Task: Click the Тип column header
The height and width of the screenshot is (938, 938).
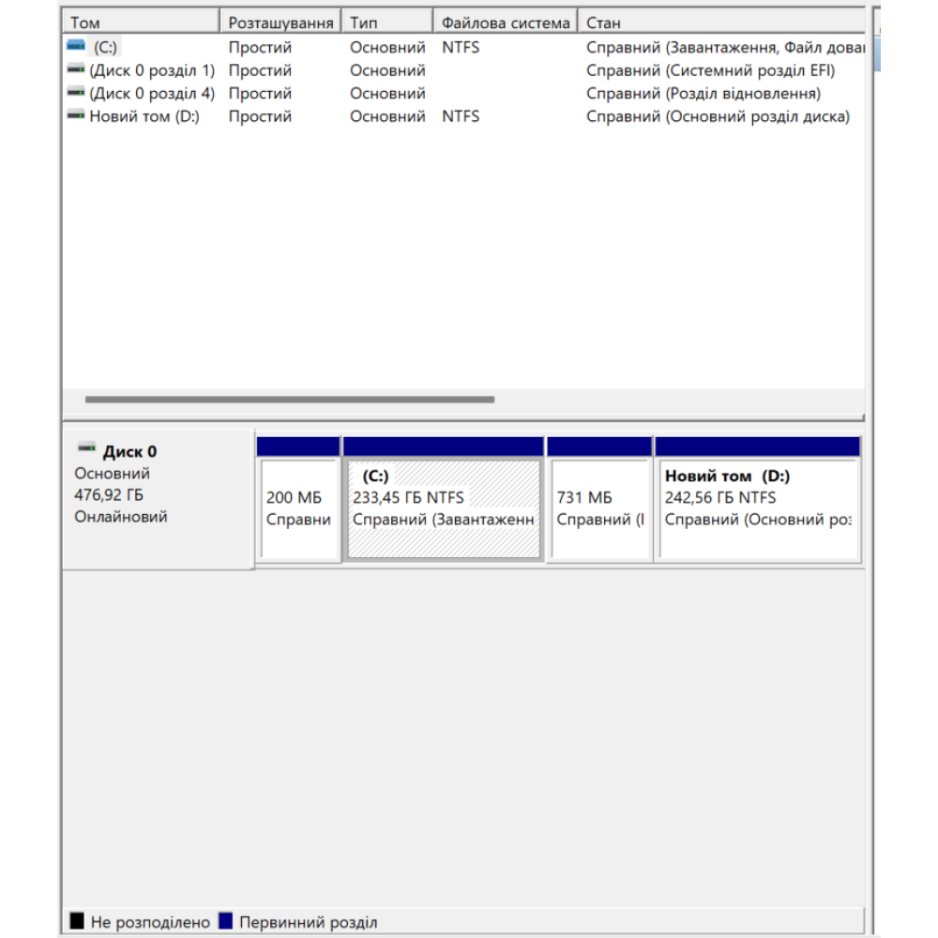Action: pyautogui.click(x=386, y=23)
